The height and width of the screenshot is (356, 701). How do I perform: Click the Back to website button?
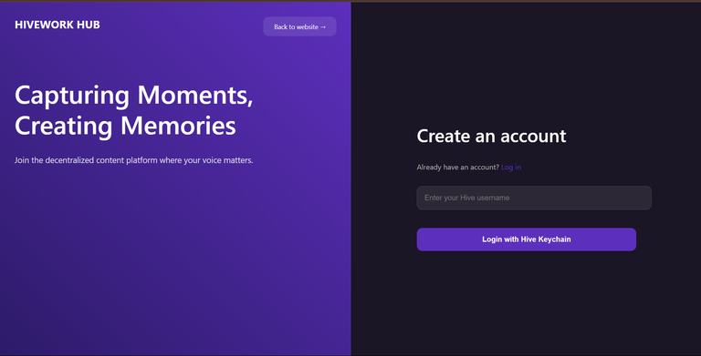coord(299,26)
